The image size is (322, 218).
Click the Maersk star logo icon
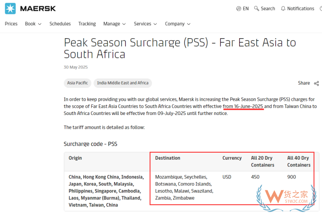click(x=10, y=9)
